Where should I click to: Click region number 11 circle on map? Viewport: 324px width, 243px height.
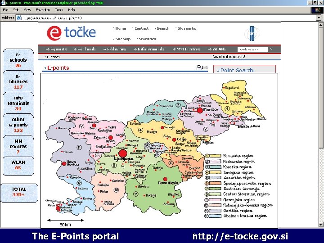(x=79, y=148)
